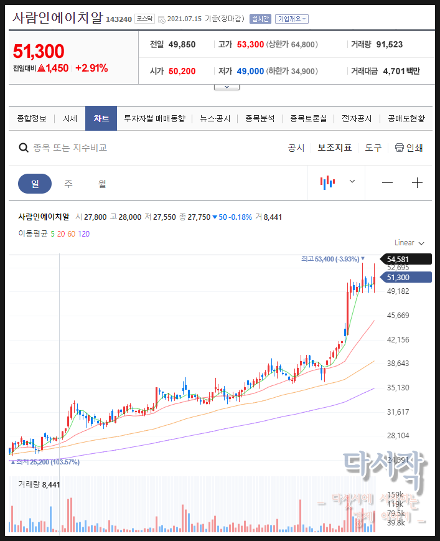Click the 종목 또는 지수비교 search field
This screenshot has height=541, width=440.
(x=70, y=148)
